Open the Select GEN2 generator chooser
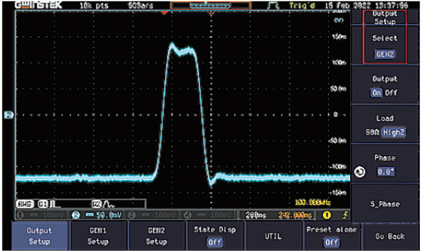This screenshot has height=252, width=422. click(384, 47)
